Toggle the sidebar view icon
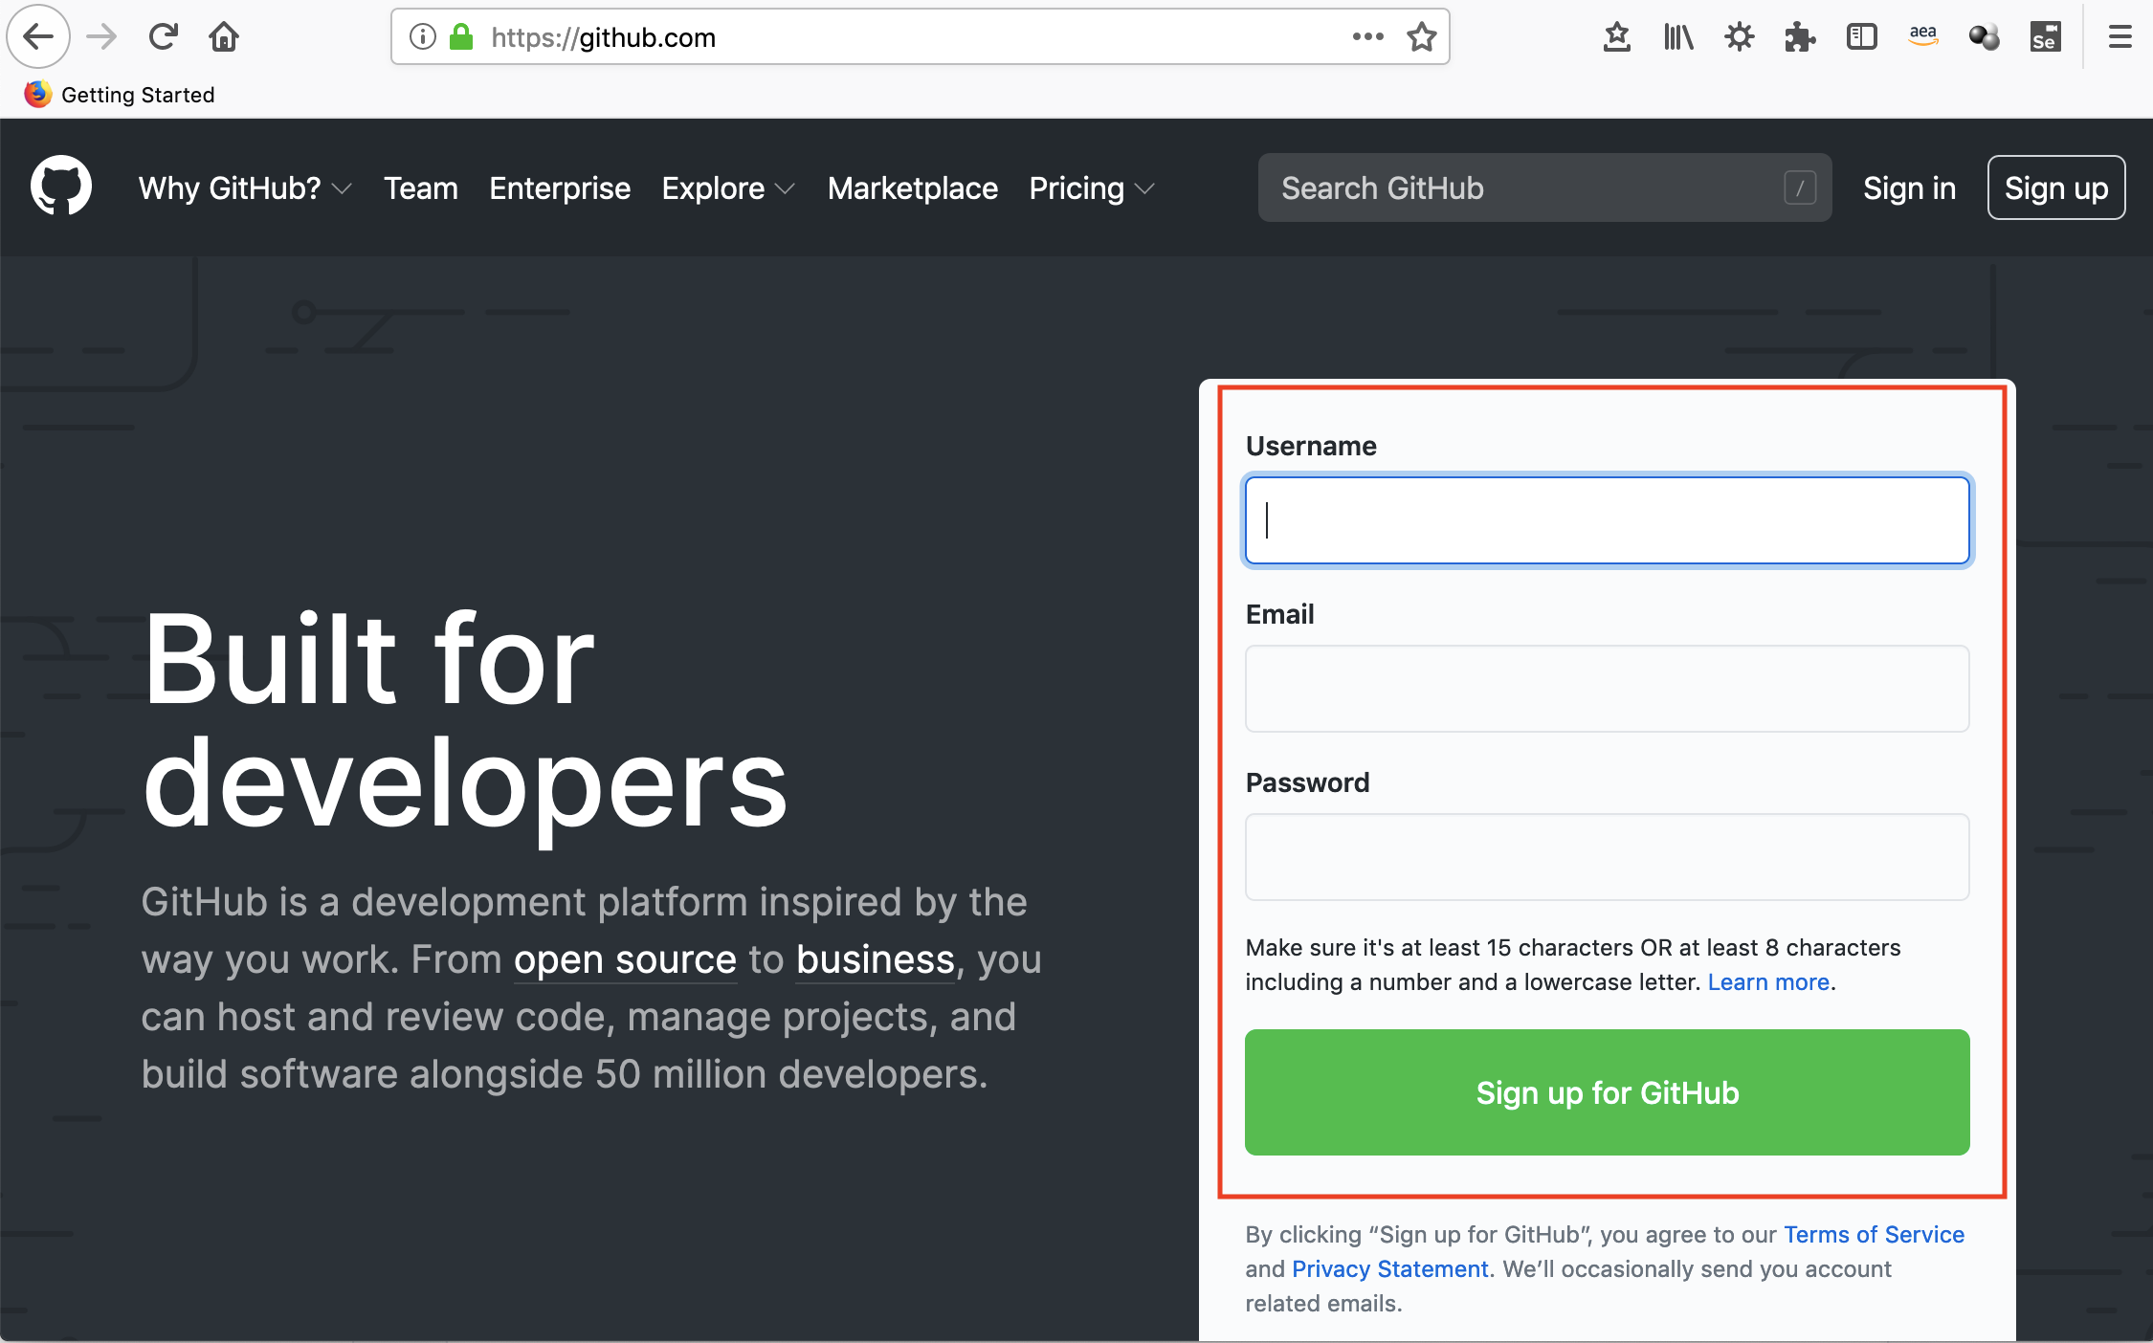The width and height of the screenshot is (2153, 1343). coord(1861,37)
